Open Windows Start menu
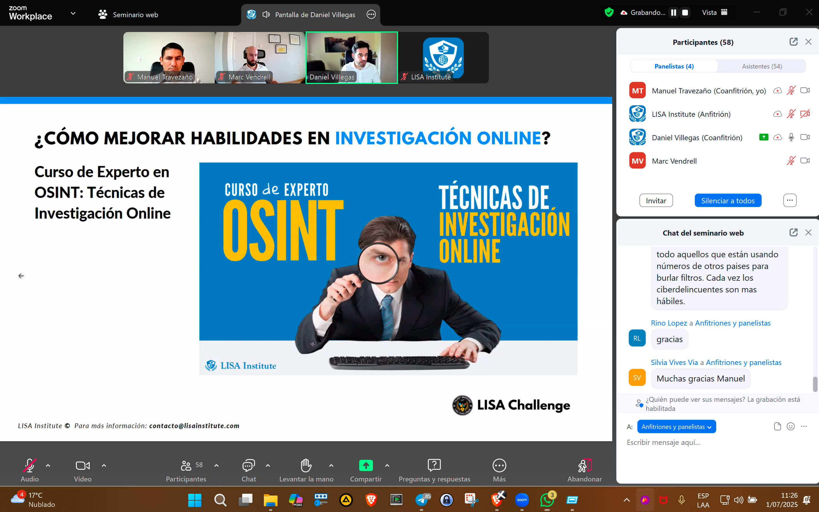 [195, 499]
